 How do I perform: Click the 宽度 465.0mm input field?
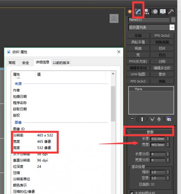pyautogui.click(x=158, y=145)
